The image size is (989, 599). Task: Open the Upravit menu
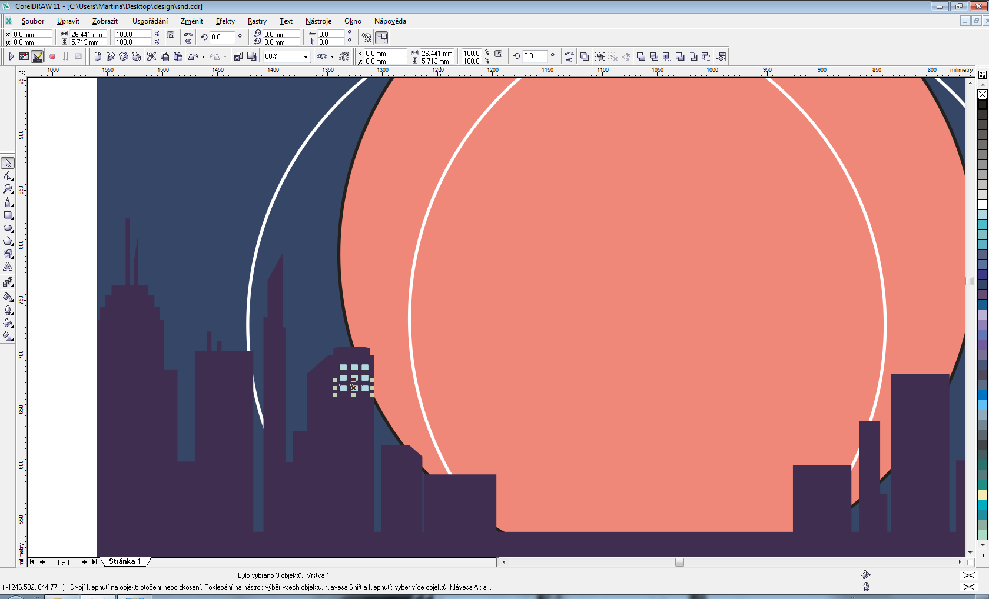click(68, 21)
